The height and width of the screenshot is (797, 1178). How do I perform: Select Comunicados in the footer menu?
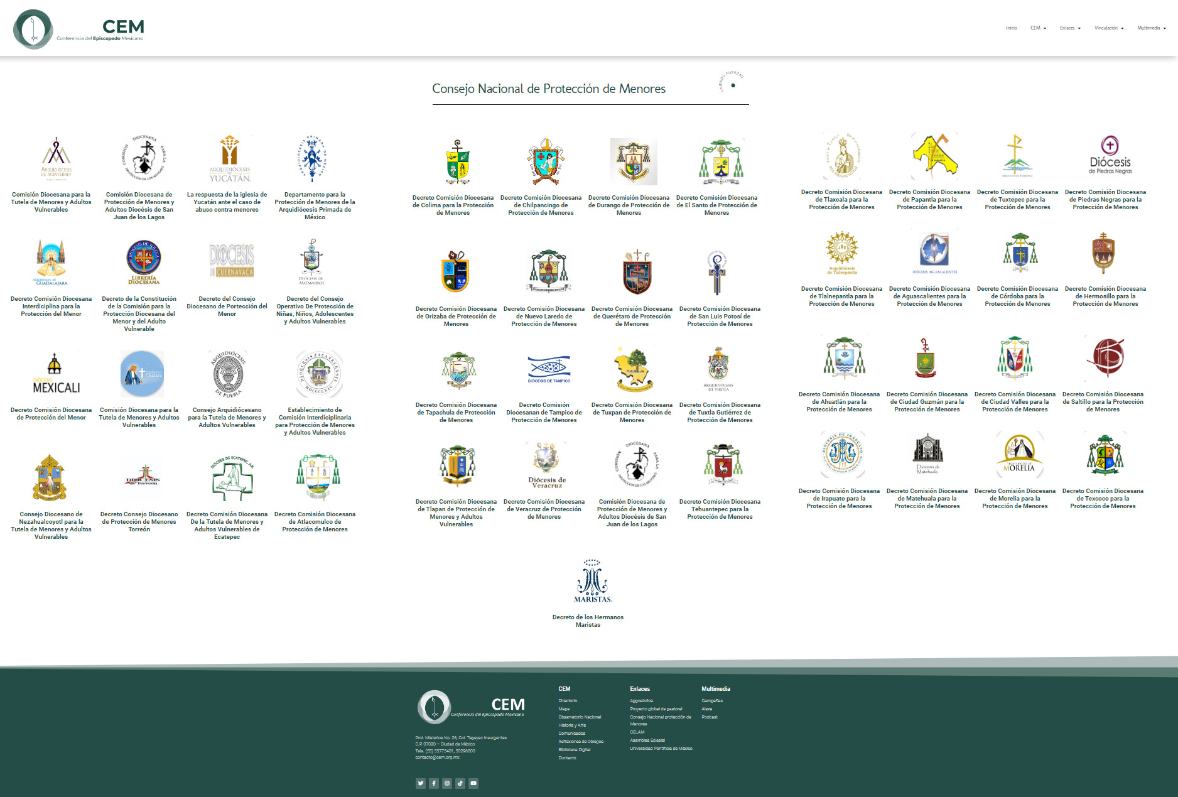coord(571,734)
